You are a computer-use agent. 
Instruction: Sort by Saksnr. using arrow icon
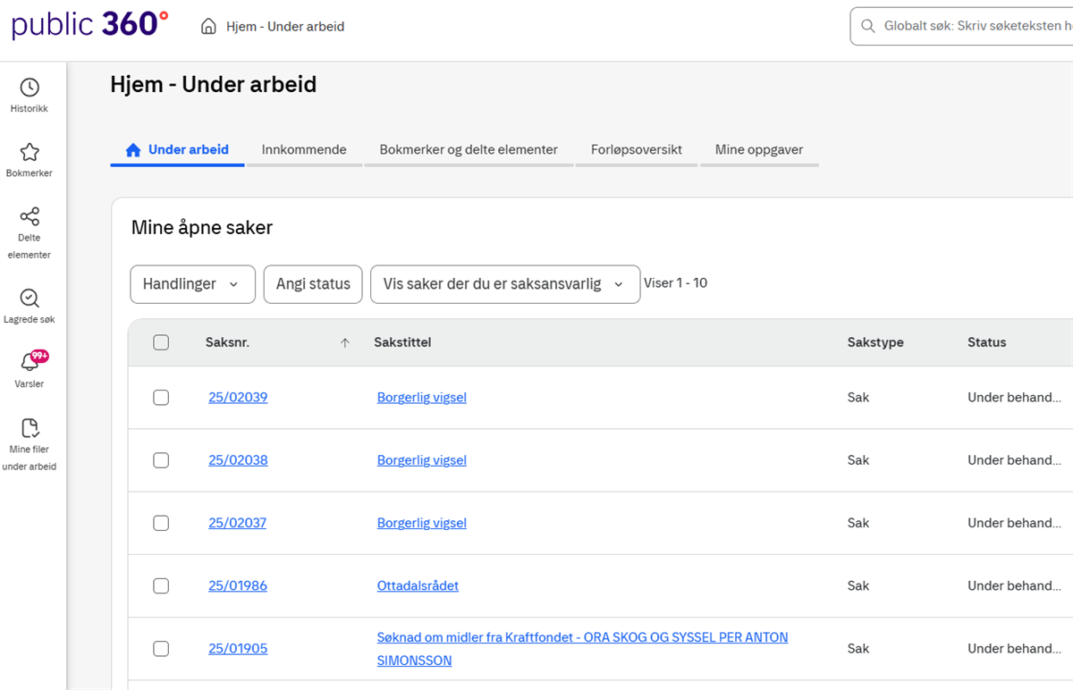[x=345, y=343]
